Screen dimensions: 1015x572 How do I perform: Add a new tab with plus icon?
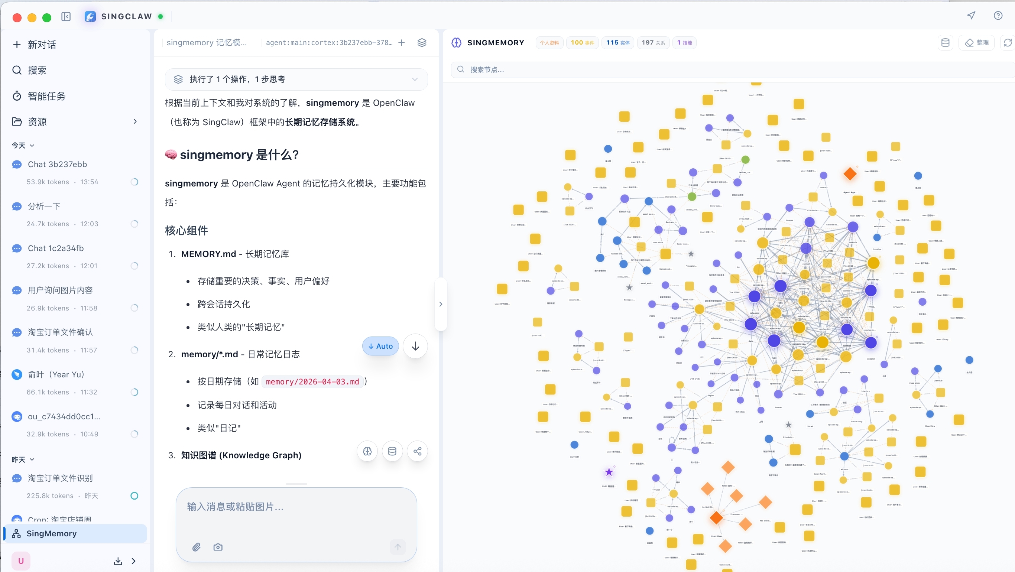pyautogui.click(x=402, y=43)
